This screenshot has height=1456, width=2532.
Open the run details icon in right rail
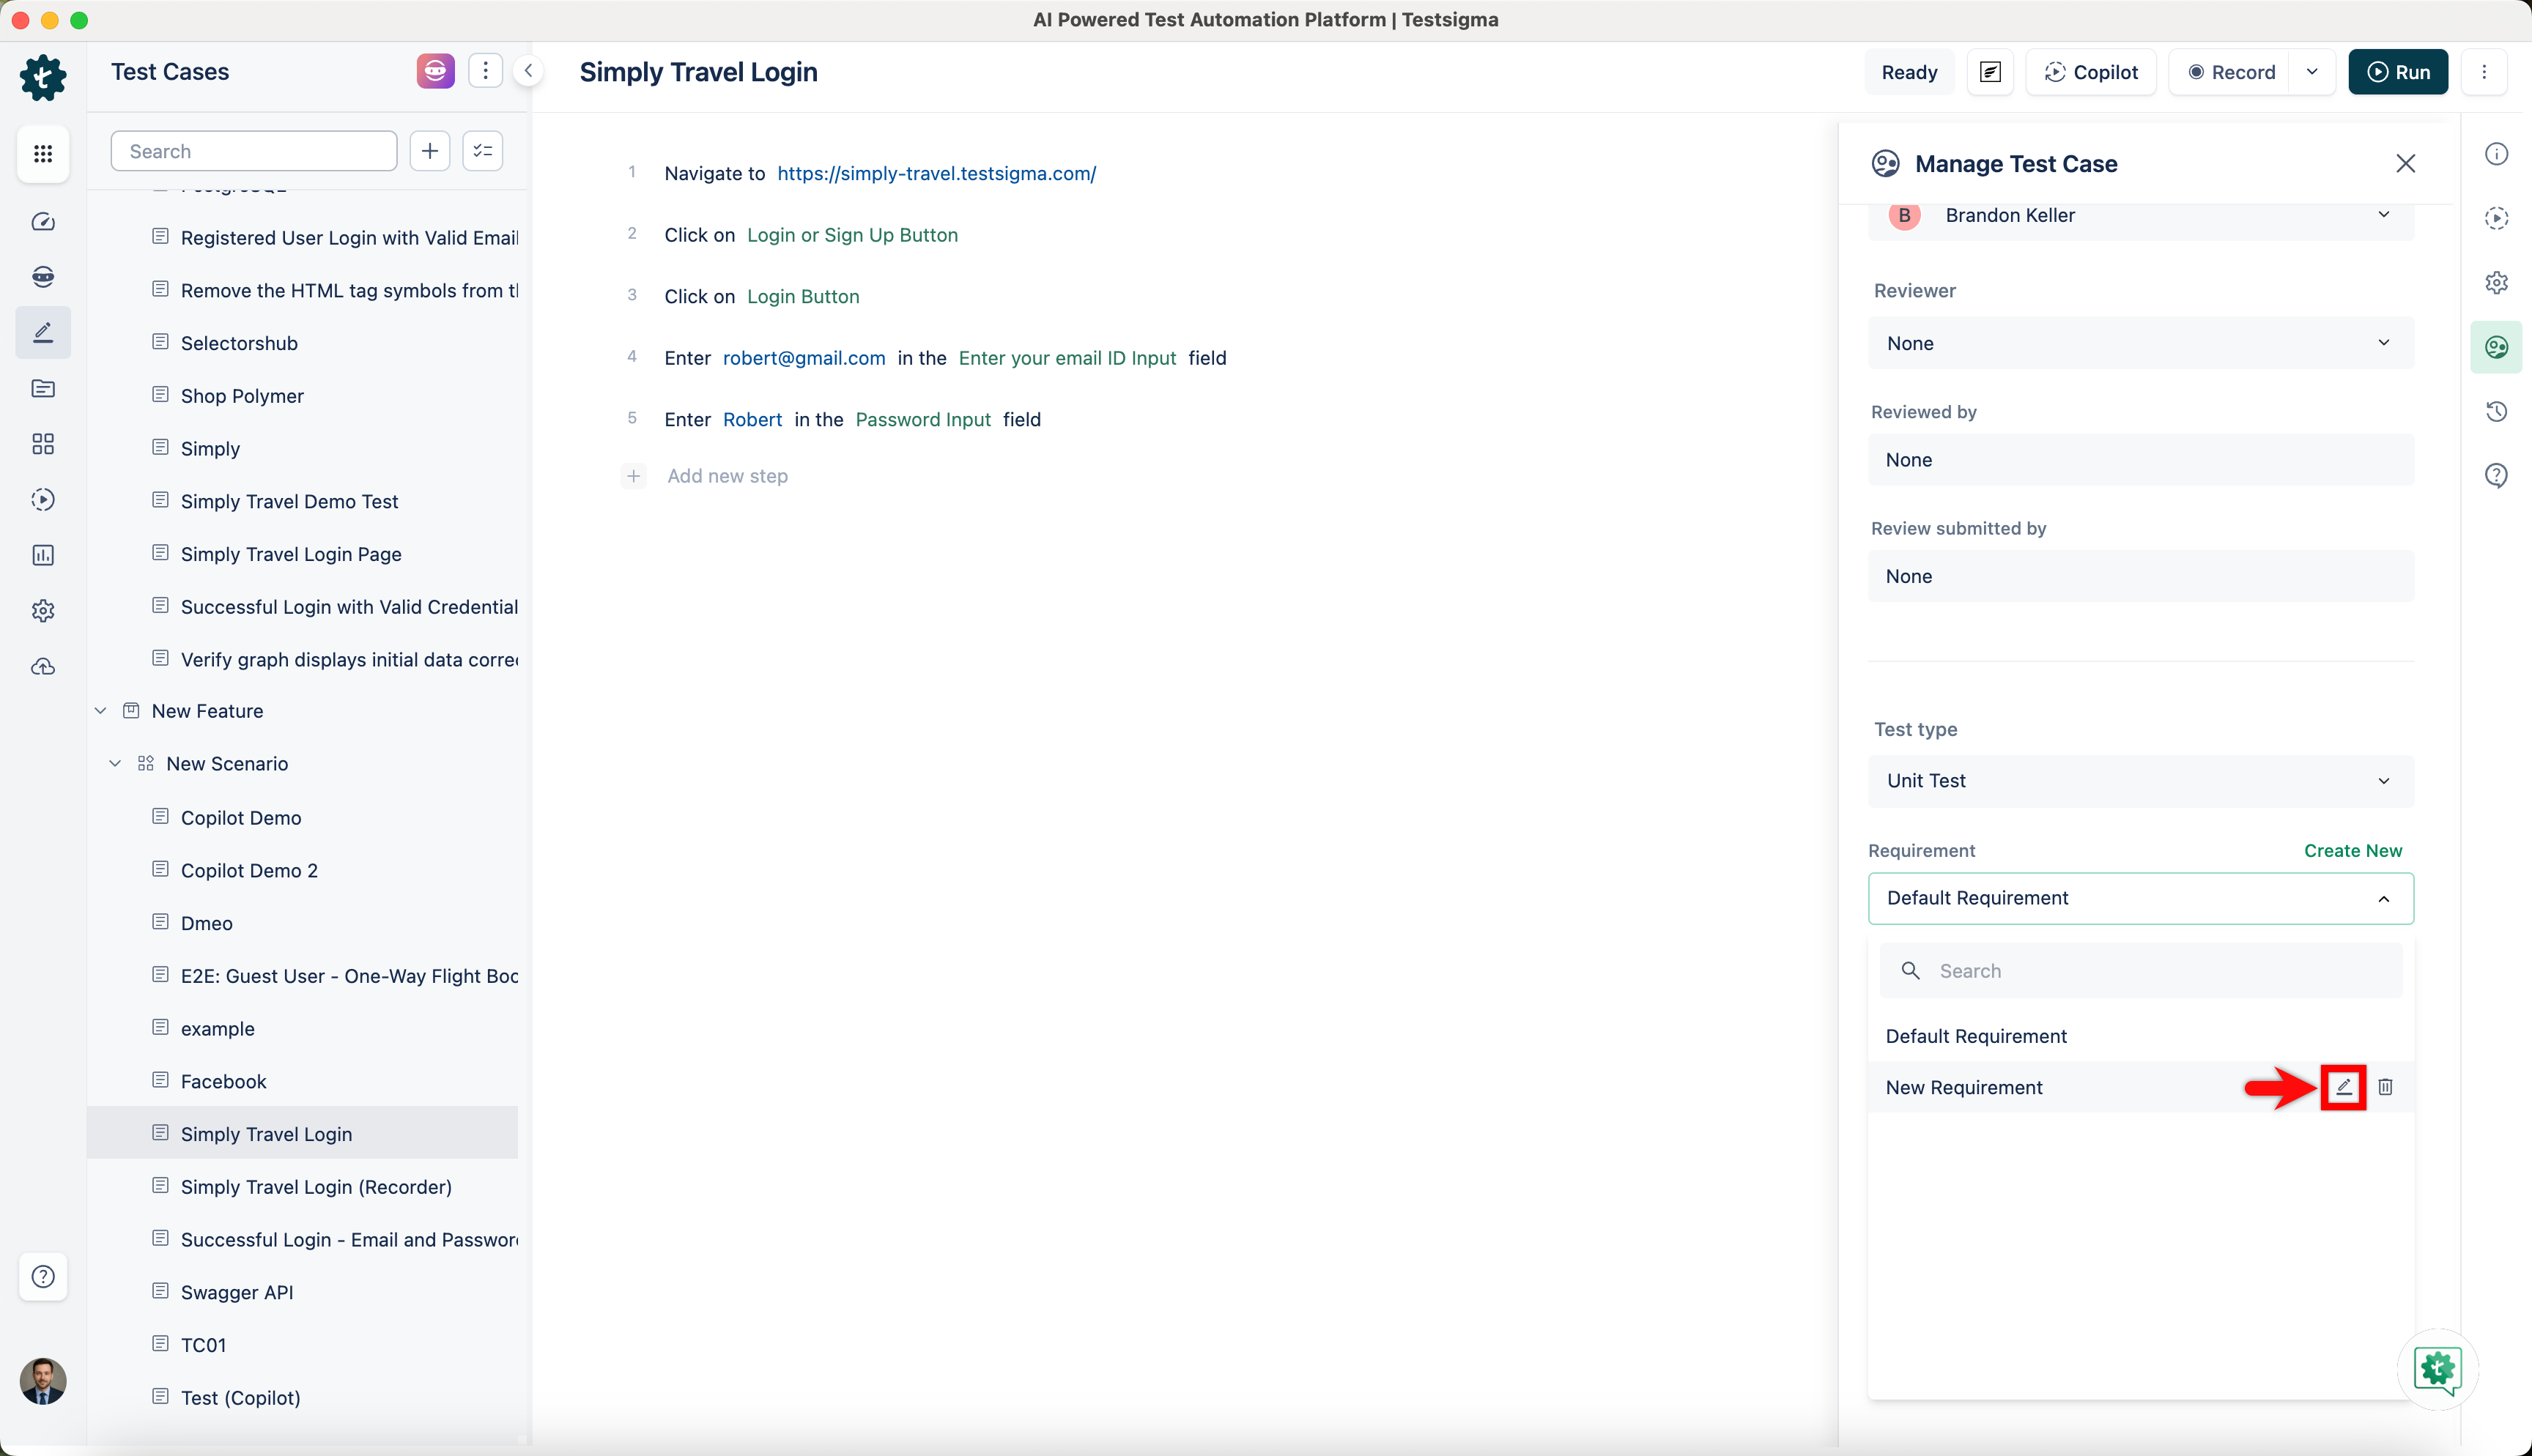click(x=2497, y=218)
